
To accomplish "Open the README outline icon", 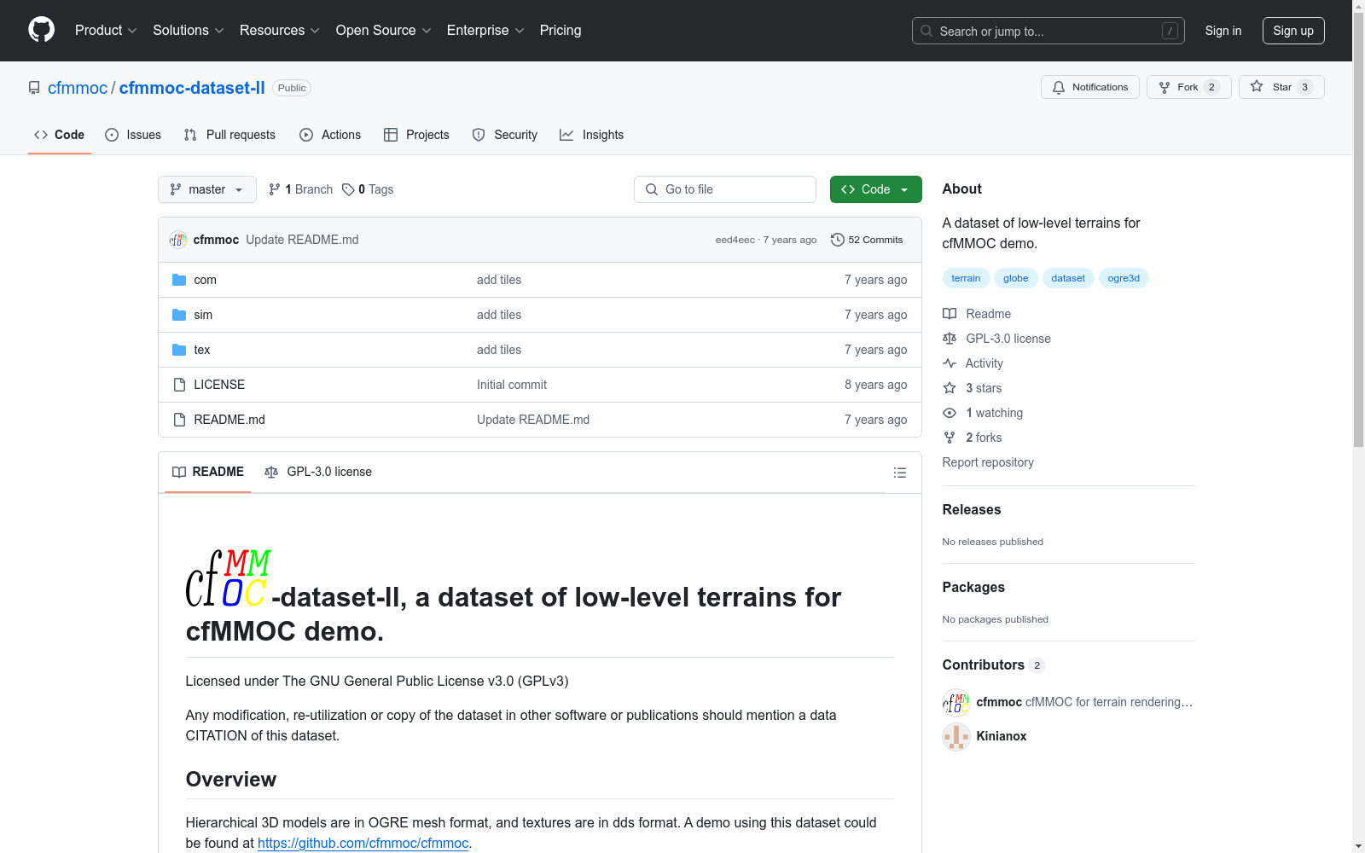I will pos(900,473).
